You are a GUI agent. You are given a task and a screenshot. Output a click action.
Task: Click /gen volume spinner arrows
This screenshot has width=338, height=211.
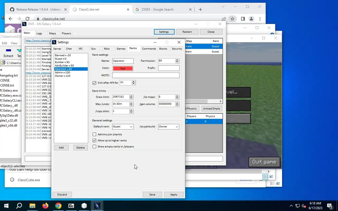[x=177, y=104]
